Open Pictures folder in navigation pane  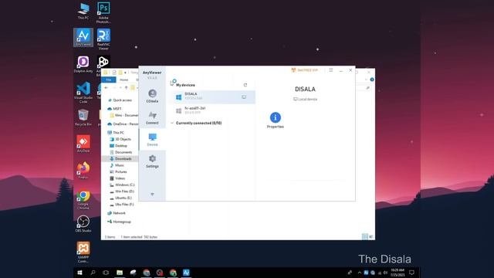coord(118,171)
